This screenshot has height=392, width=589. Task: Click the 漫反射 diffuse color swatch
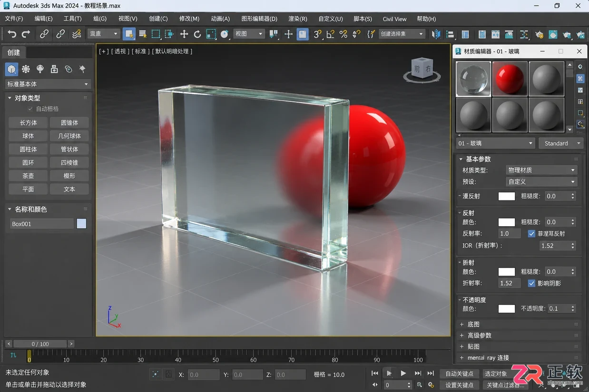pos(507,196)
